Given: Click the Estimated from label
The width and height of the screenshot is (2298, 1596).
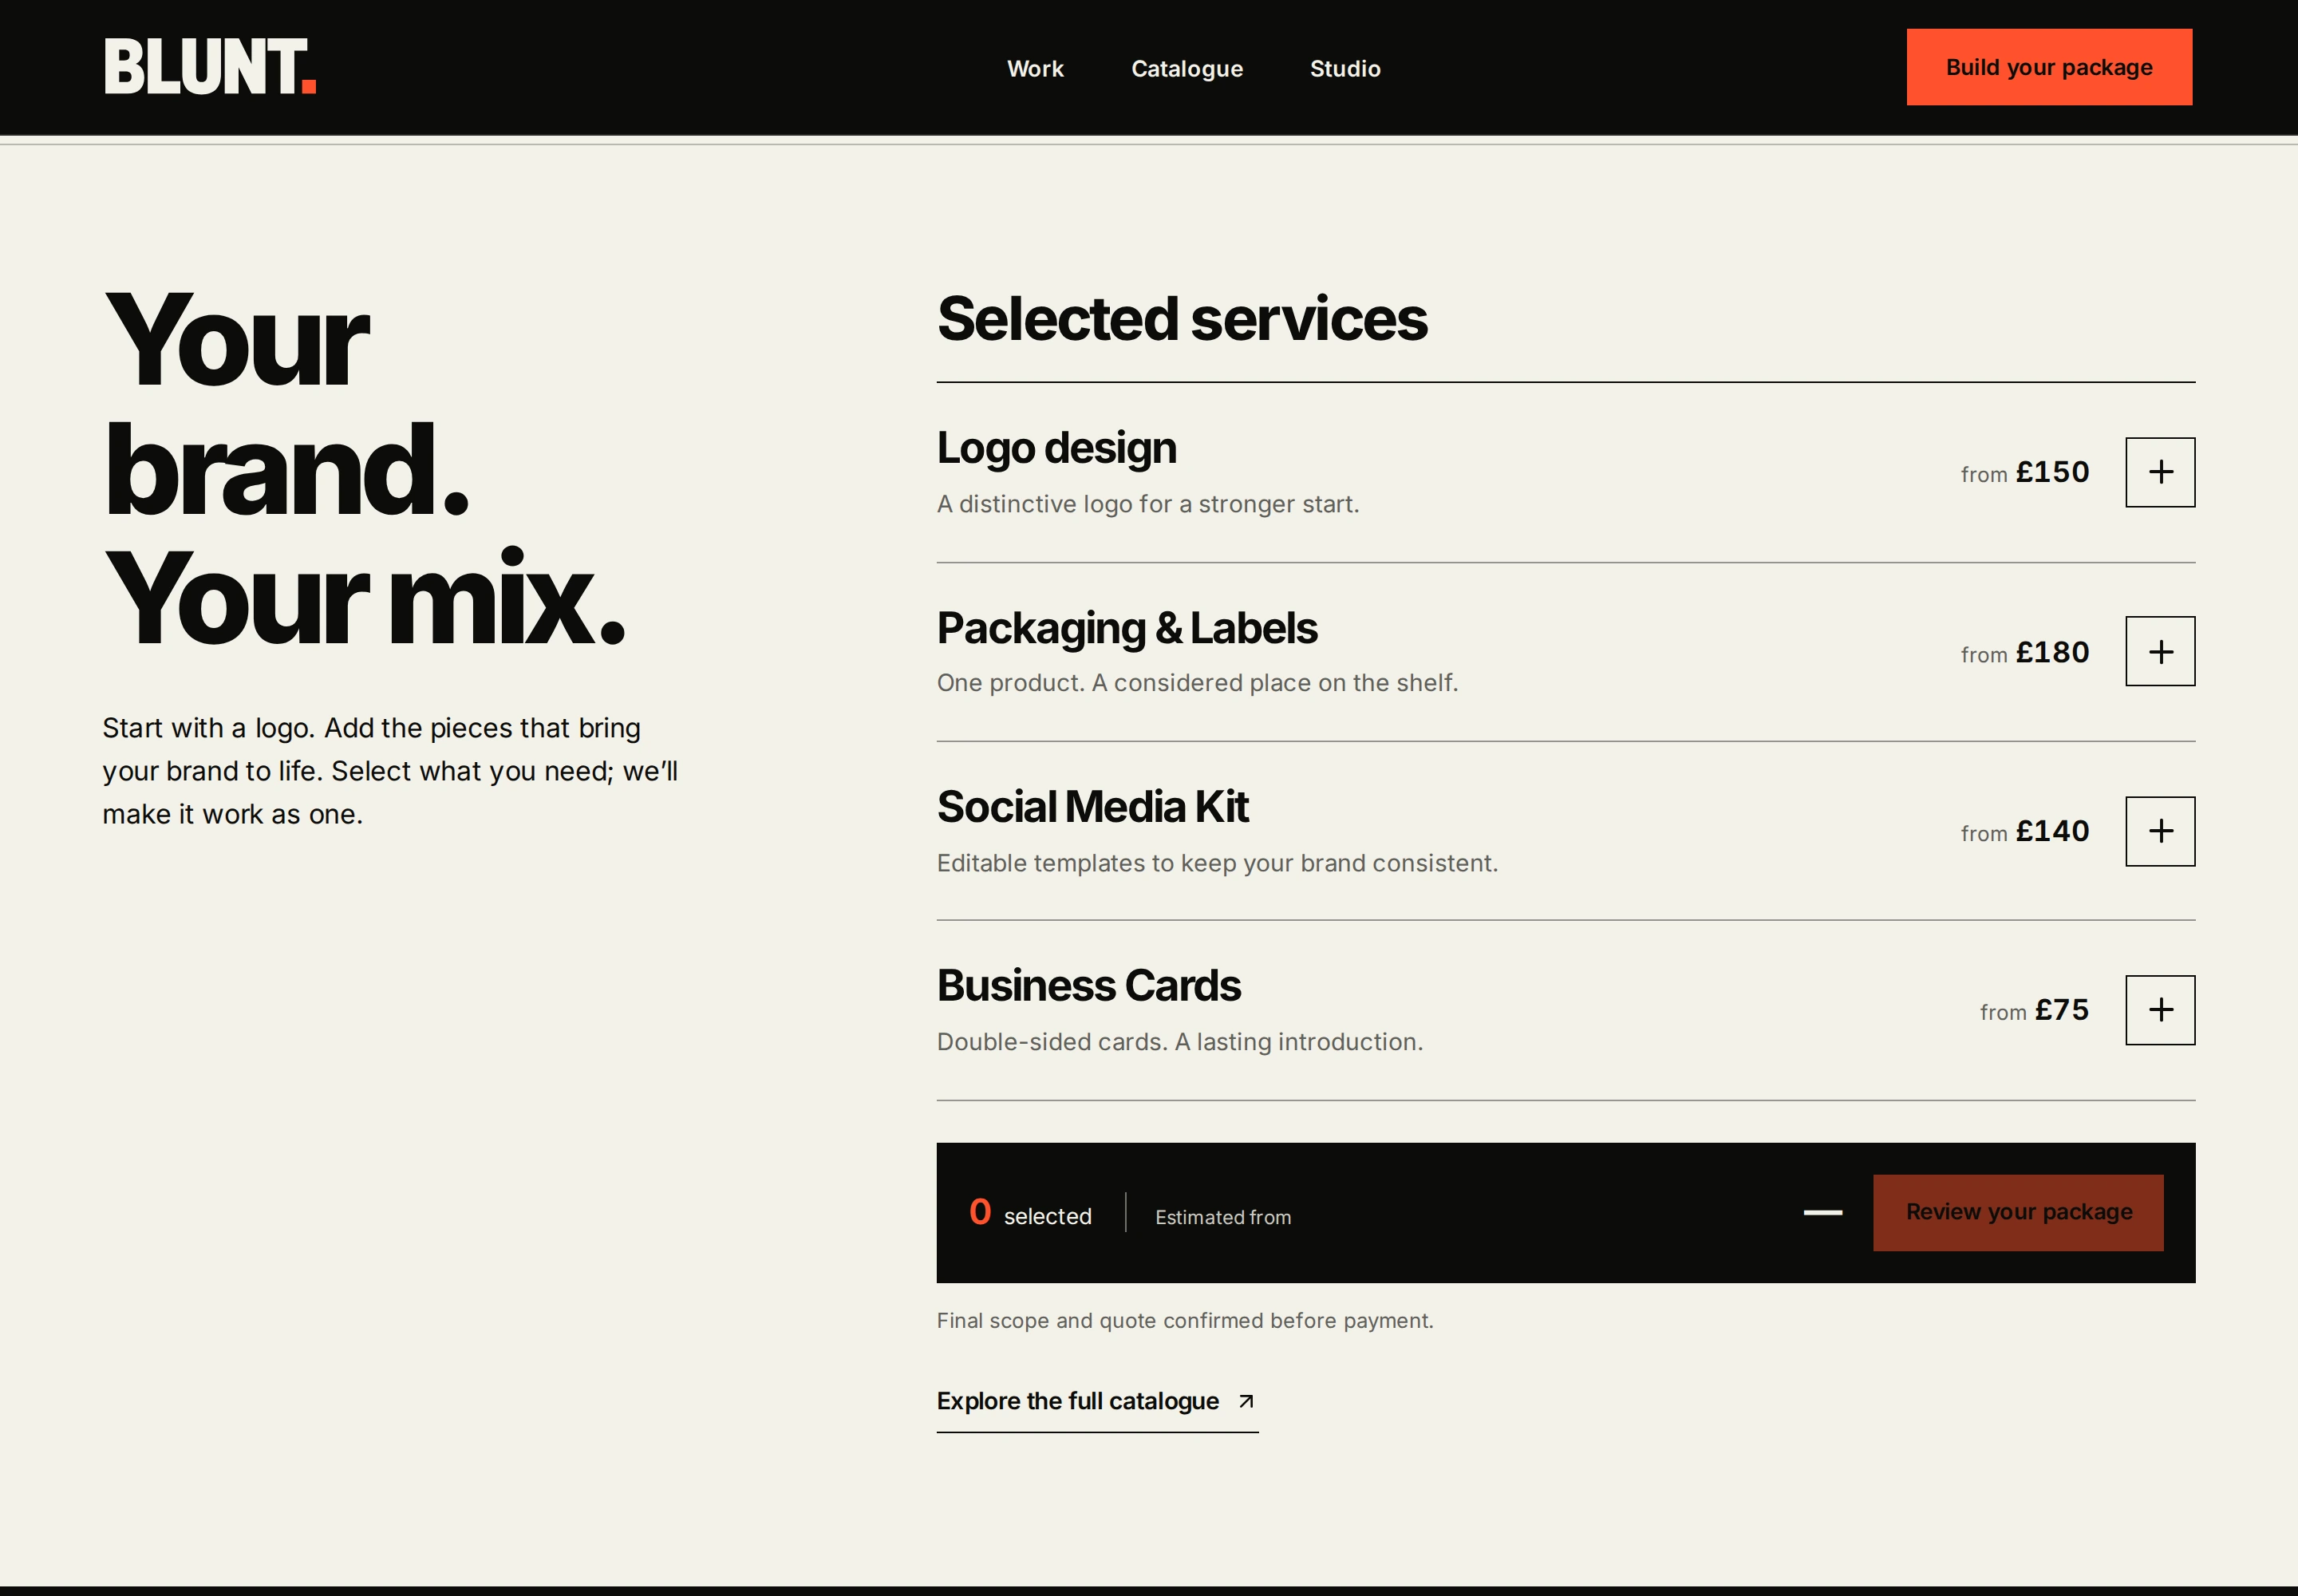Looking at the screenshot, I should click(1223, 1217).
